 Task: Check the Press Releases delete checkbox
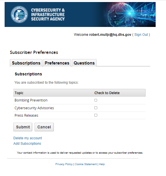point(96,115)
